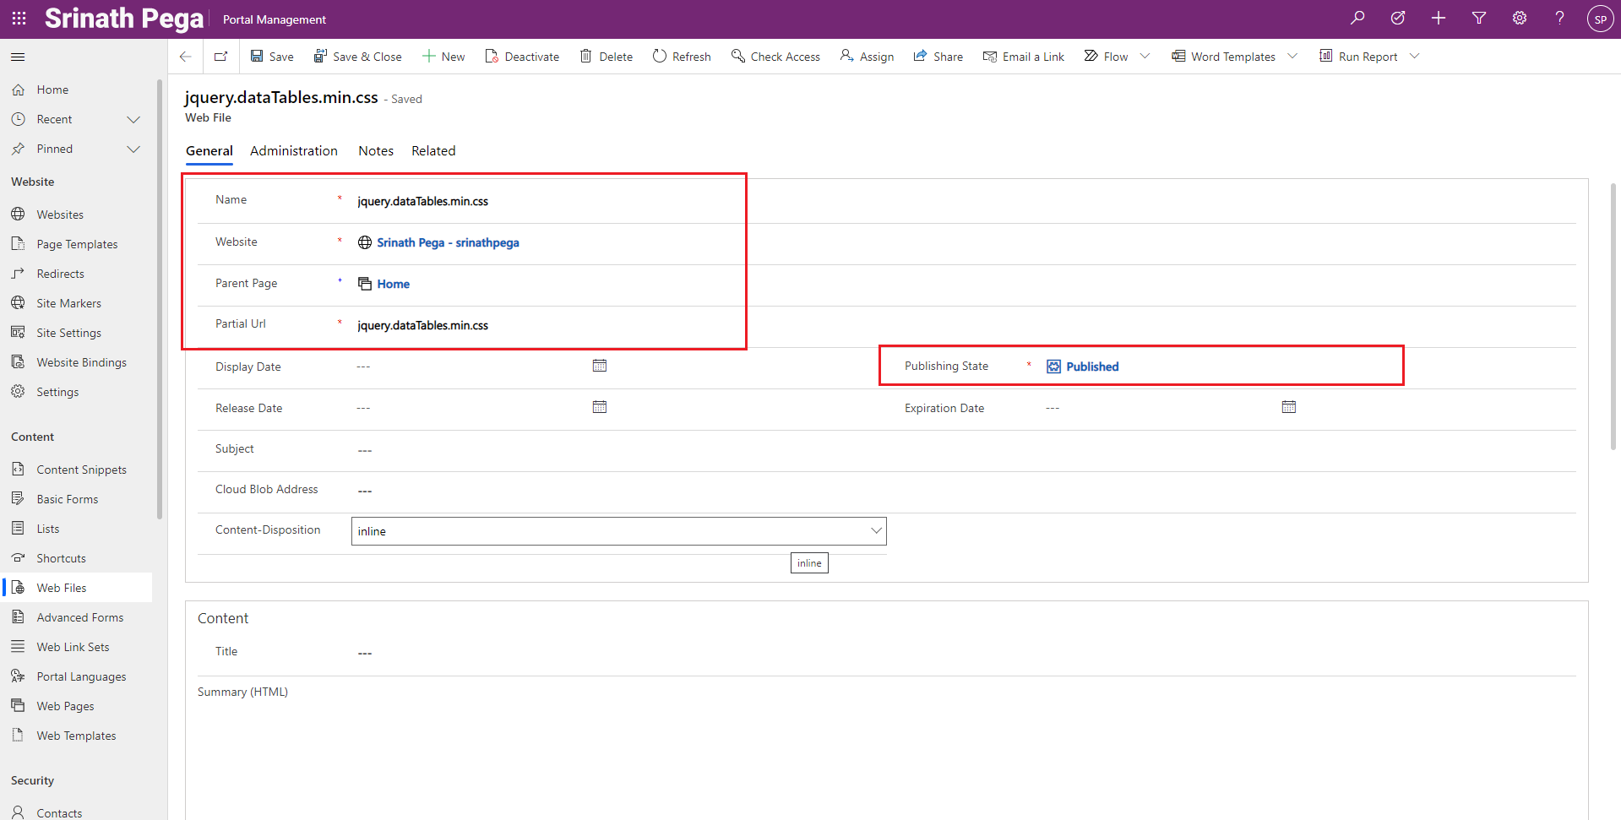
Task: Click the Partial Url input field
Action: [x=541, y=326]
